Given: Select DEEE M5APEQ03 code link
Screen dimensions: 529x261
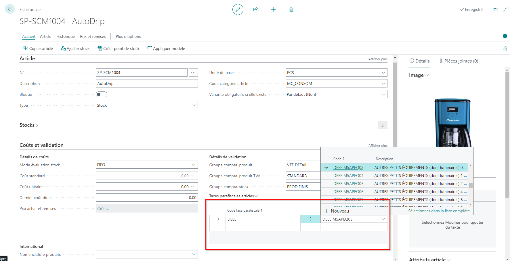Looking at the screenshot, I should [348, 167].
